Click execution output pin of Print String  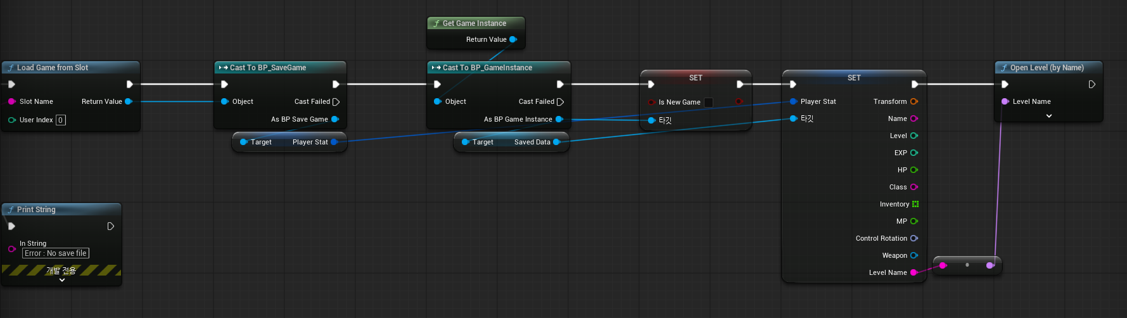[x=111, y=226]
